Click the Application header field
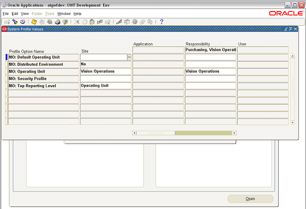Viewport: 306px width, 209px height. tap(158, 50)
